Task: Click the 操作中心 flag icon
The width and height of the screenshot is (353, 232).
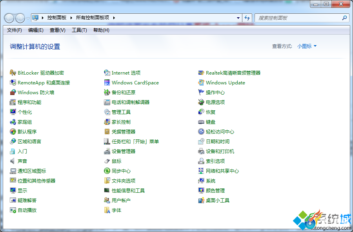Action: [201, 92]
